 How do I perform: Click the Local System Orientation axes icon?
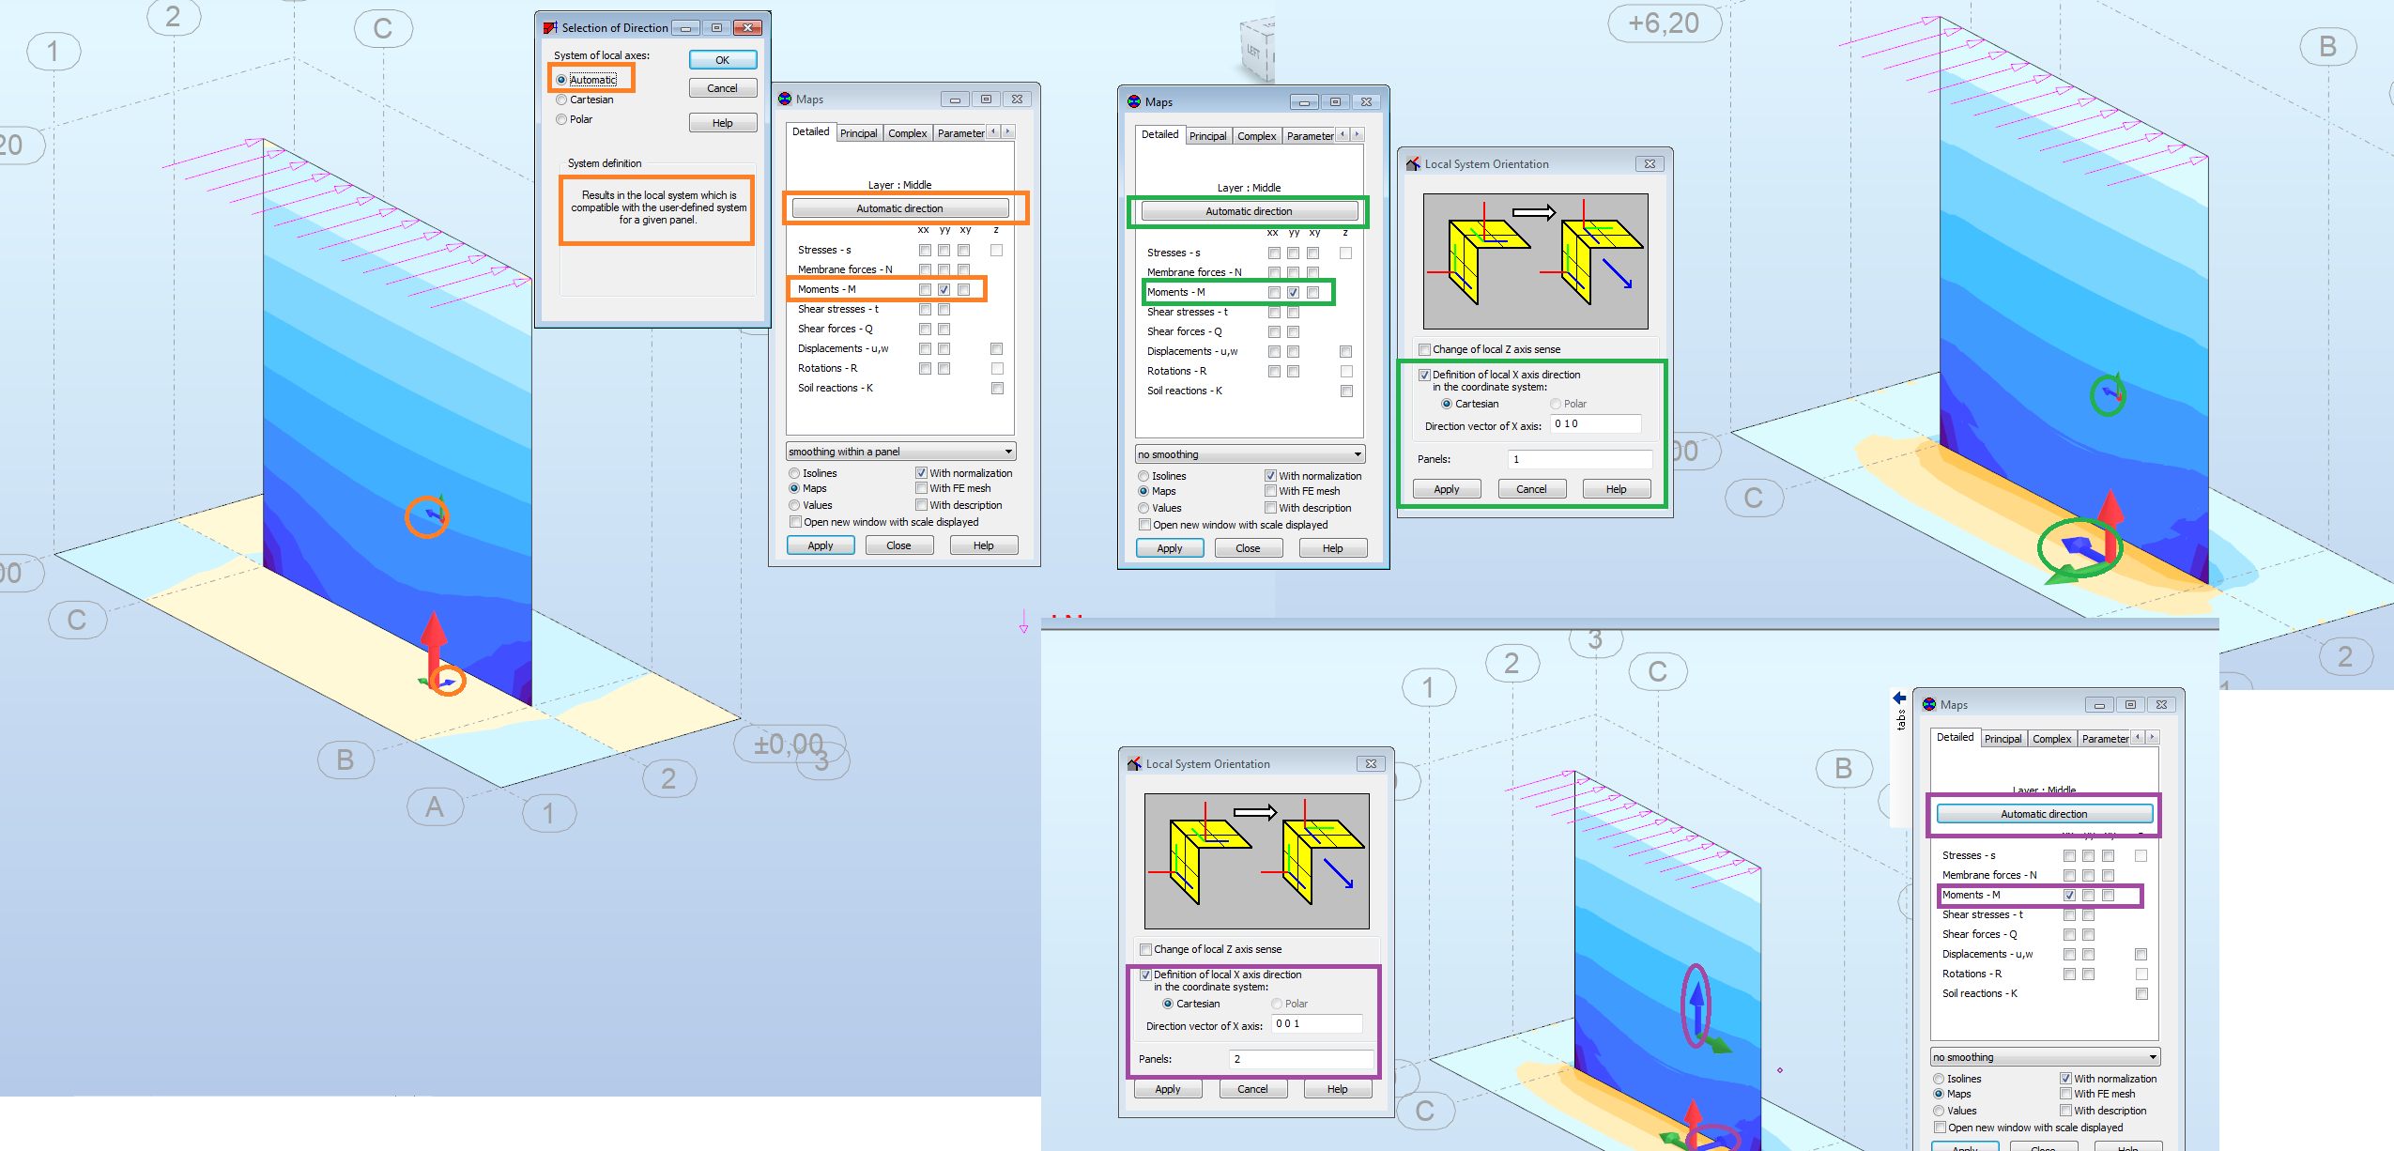pos(1414,163)
